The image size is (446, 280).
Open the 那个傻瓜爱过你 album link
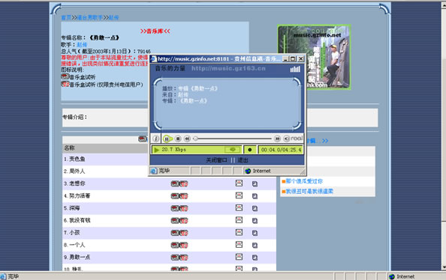[304, 181]
